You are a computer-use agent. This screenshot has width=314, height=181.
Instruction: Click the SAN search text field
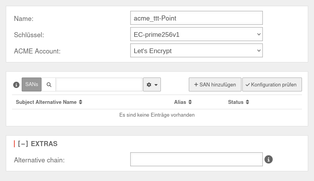[99, 84]
